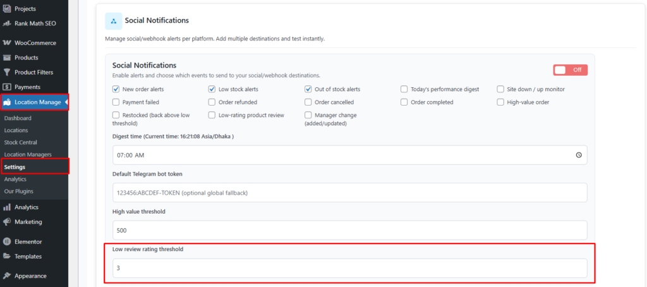This screenshot has width=647, height=287.
Task: Uncheck the New order alerts checkbox
Action: tap(116, 89)
